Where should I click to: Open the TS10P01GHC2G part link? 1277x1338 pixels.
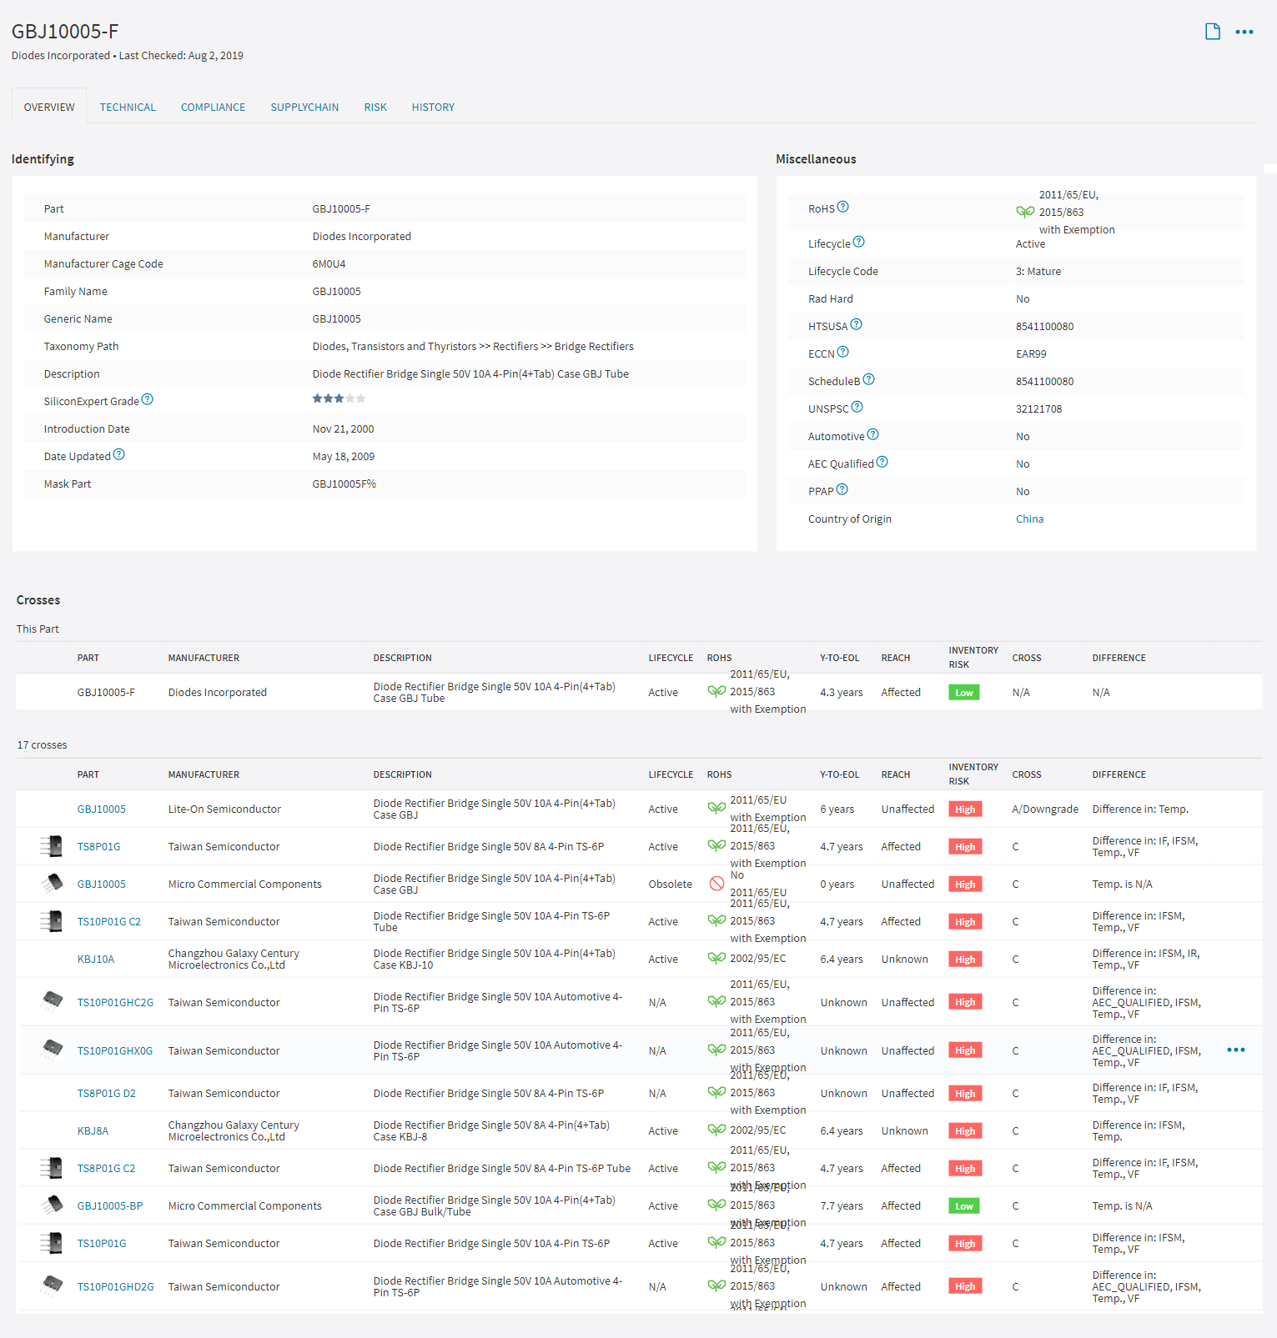coord(115,1002)
